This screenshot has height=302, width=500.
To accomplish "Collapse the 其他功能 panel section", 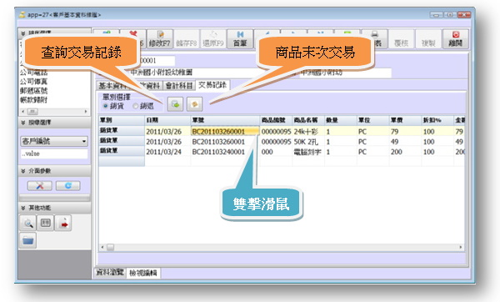I will [x=23, y=208].
